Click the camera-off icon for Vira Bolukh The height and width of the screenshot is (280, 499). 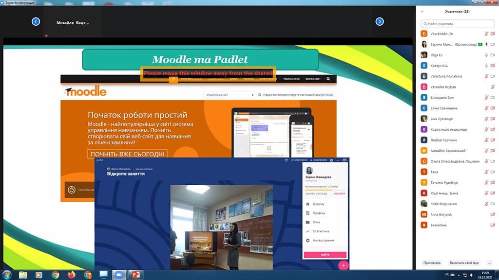coord(493,34)
